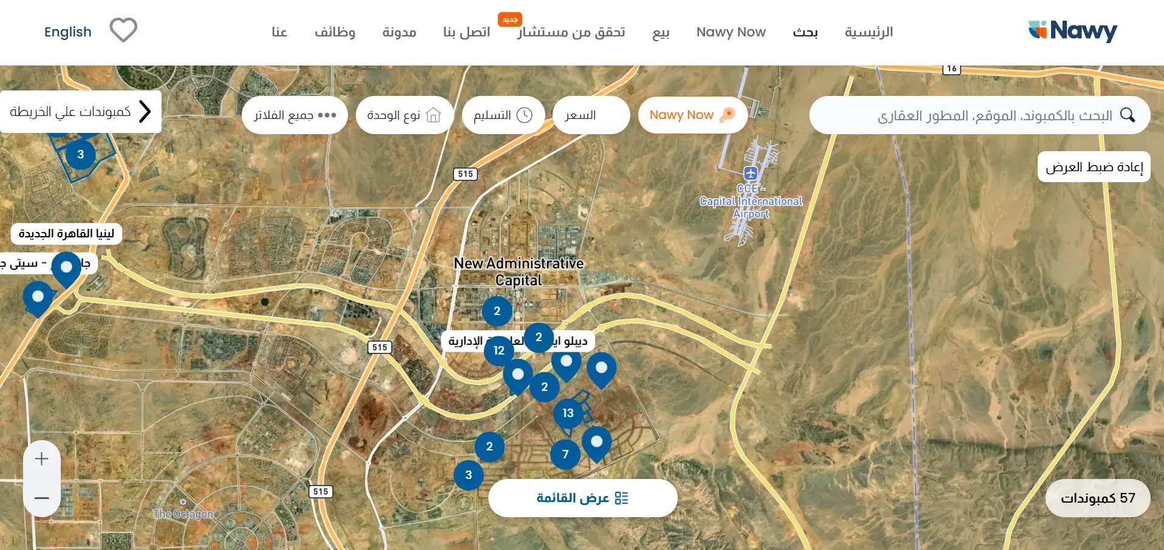Click إعادة ضبط العرض reset view button

pyautogui.click(x=1094, y=167)
